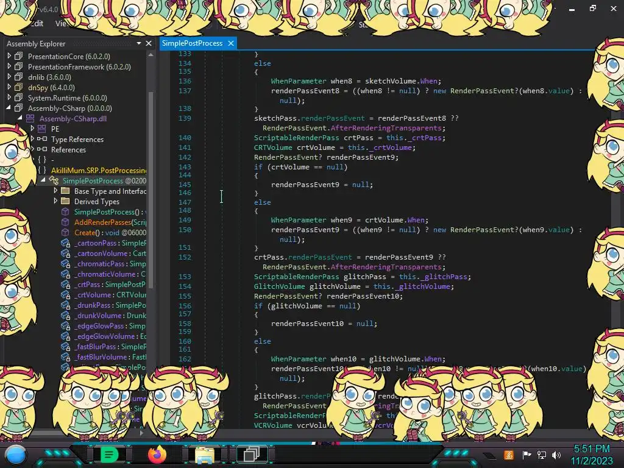624x468 pixels.
Task: Expand Base Type and Interfaces folder
Action: [55, 191]
